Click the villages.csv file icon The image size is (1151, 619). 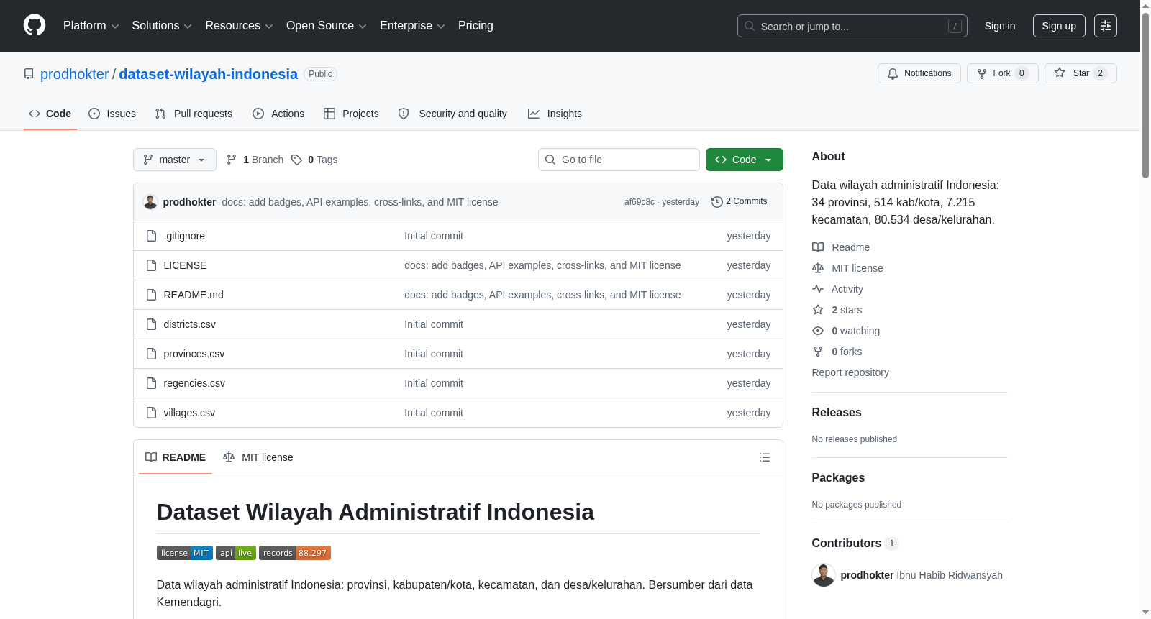(151, 413)
